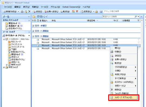
Task: Toggle flag on the 13:30 message
Action: coord(139,43)
